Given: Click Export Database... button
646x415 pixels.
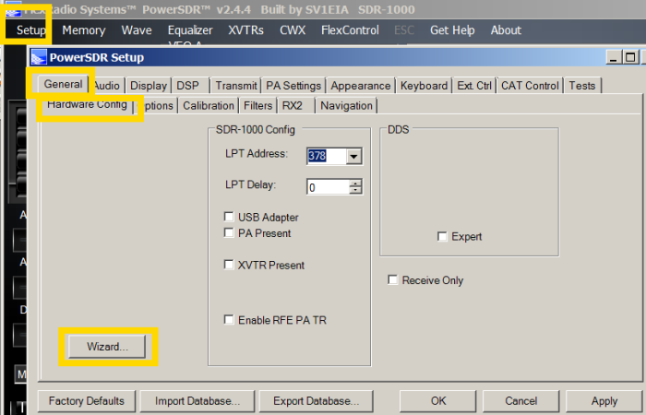Looking at the screenshot, I should click(316, 401).
